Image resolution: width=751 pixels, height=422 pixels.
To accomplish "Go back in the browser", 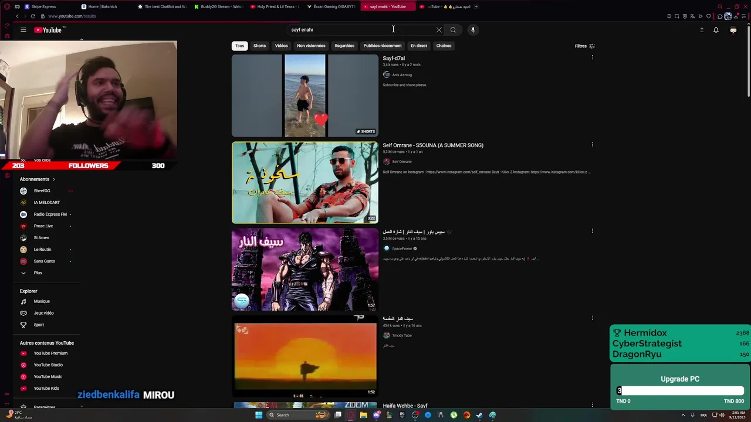I will click(x=17, y=16).
